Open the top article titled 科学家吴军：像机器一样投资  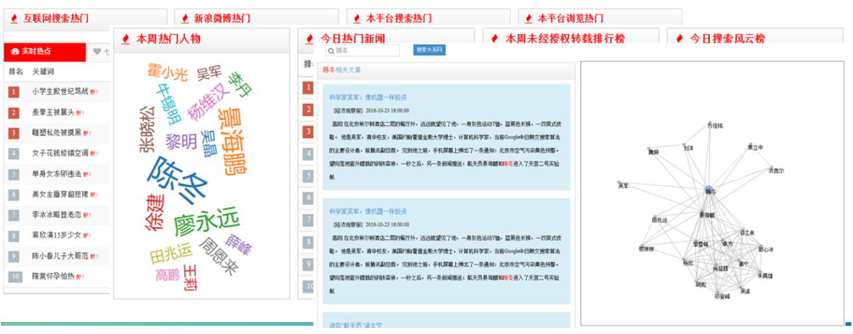point(368,98)
